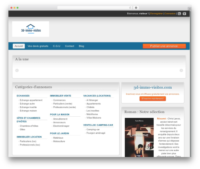Open POUR LE JARDIN heading

[x=60, y=133]
